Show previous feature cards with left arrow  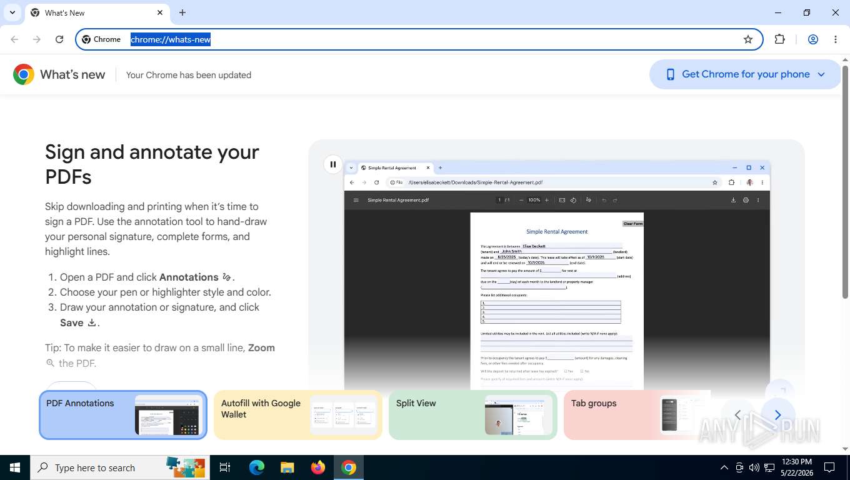737,415
